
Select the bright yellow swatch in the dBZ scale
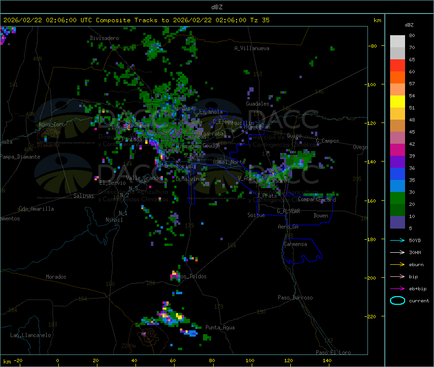coord(397,102)
